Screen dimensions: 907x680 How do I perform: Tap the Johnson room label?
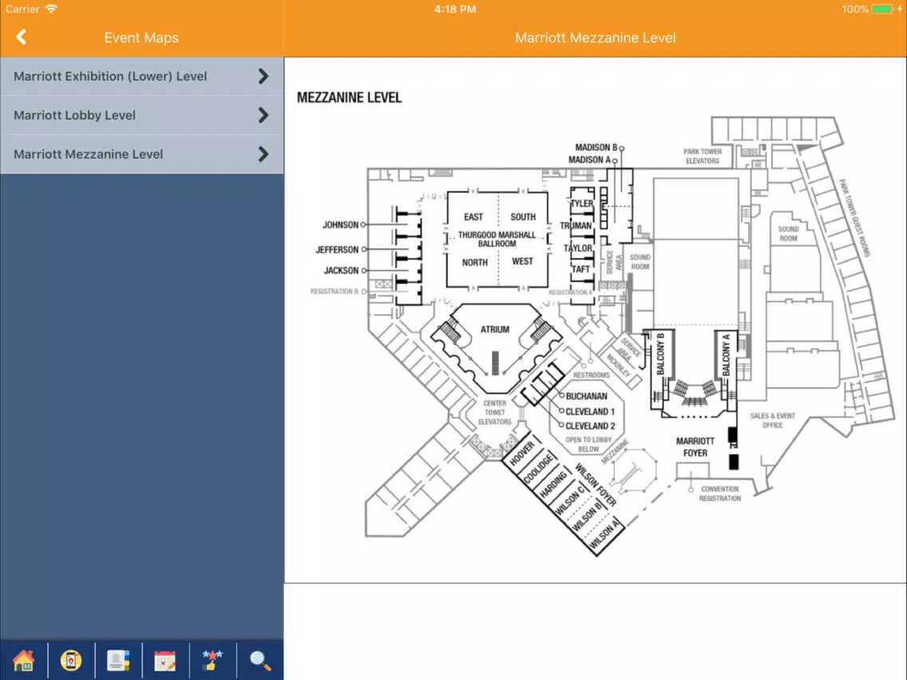coord(341,225)
